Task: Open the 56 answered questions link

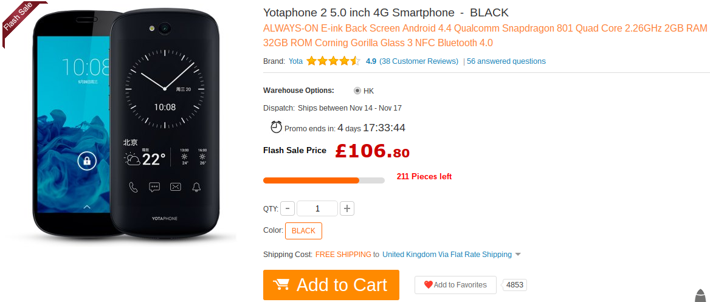Action: [x=506, y=61]
